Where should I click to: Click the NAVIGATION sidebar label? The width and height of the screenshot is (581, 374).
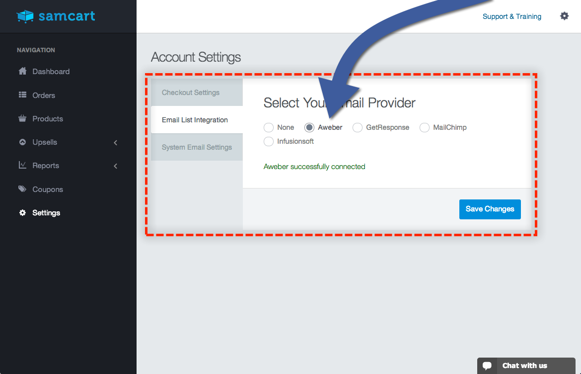tap(36, 50)
